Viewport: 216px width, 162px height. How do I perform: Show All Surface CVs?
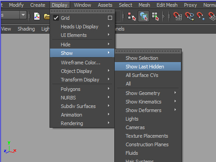click(148, 75)
